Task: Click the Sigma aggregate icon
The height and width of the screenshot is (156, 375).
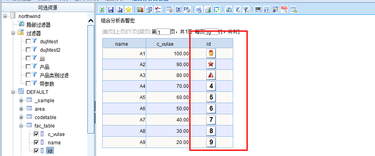Action: pyautogui.click(x=178, y=10)
